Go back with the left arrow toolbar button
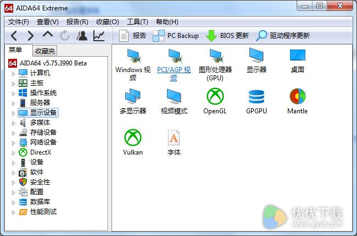357x236 pixels. point(14,36)
